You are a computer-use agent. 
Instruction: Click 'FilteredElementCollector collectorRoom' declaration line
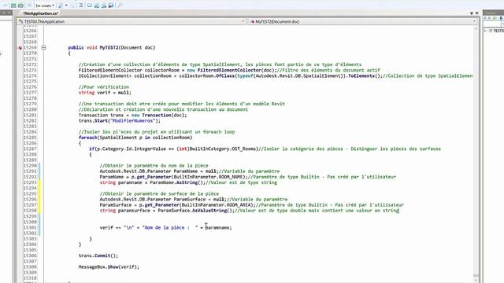pyautogui.click(x=229, y=70)
